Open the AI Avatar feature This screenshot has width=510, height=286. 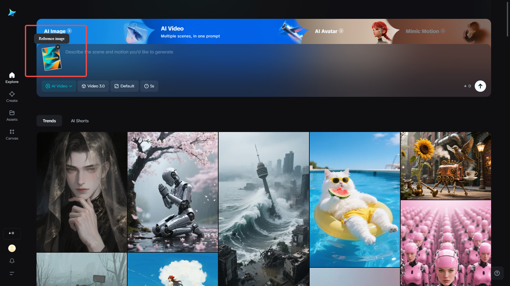326,31
